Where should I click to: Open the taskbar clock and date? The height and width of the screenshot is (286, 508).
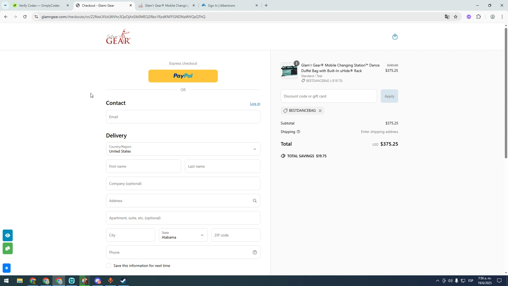pyautogui.click(x=485, y=281)
